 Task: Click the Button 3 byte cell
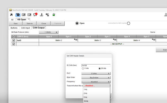tap(97, 40)
